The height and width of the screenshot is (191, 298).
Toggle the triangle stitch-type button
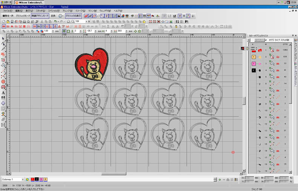(x=55, y=26)
